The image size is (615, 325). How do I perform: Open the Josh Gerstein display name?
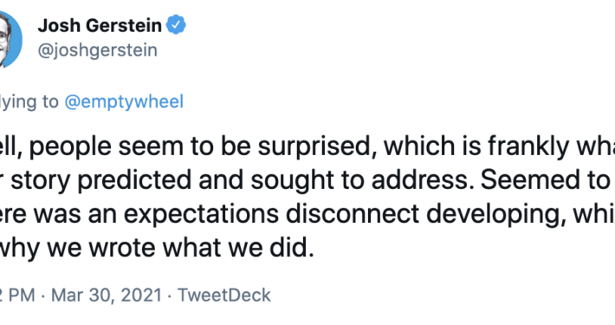pyautogui.click(x=100, y=25)
